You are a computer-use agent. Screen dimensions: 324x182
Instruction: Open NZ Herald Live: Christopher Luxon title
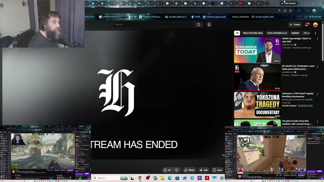tap(298, 67)
